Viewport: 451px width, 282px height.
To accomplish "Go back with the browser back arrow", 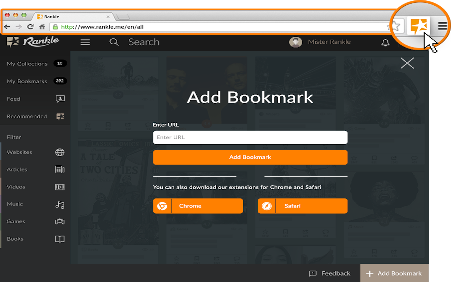I will click(7, 27).
